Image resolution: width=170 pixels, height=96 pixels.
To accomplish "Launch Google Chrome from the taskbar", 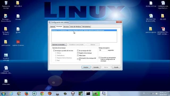I will point(42,94).
